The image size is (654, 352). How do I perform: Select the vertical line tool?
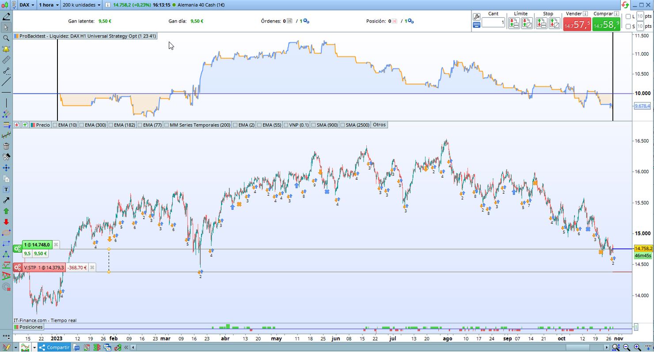(x=6, y=103)
